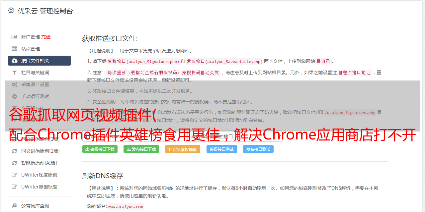
Task: Open the UWriter原创标题 menu item
Action: (x=39, y=187)
